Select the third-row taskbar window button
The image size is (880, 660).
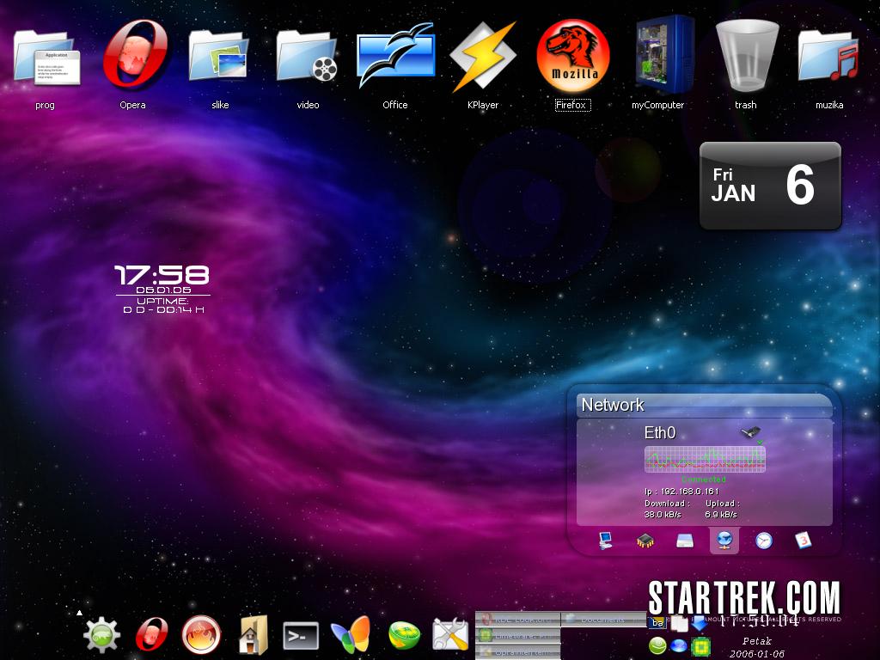tap(517, 652)
